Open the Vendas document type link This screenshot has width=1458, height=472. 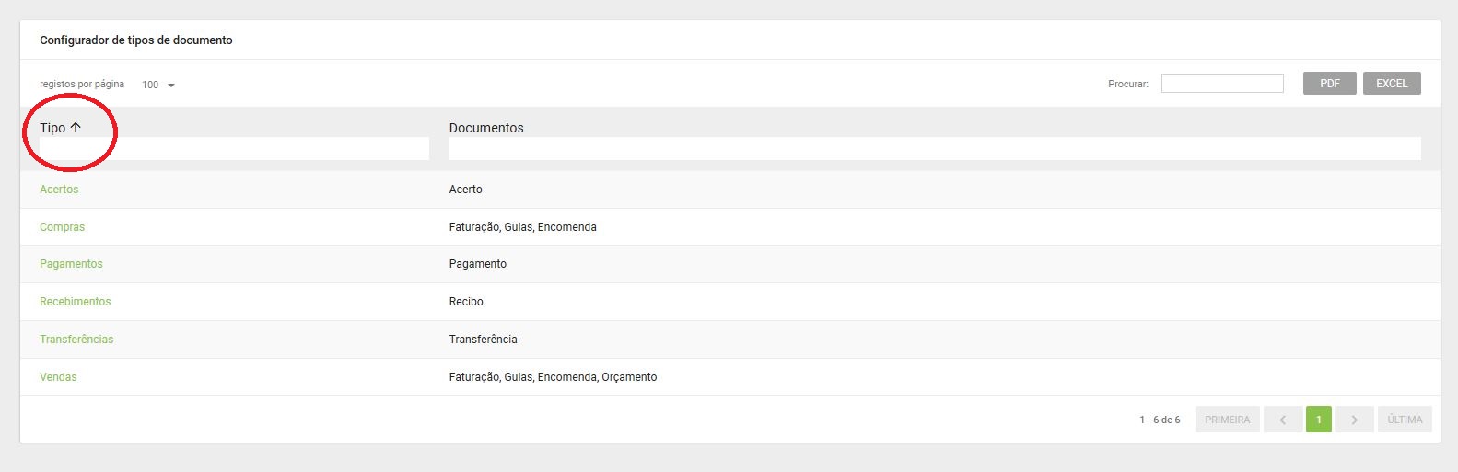pyautogui.click(x=58, y=377)
